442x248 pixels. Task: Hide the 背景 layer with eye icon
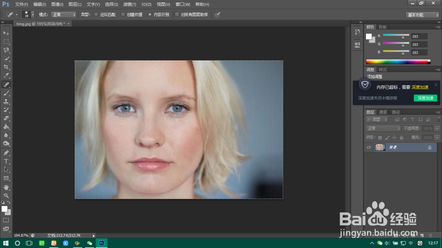click(369, 147)
